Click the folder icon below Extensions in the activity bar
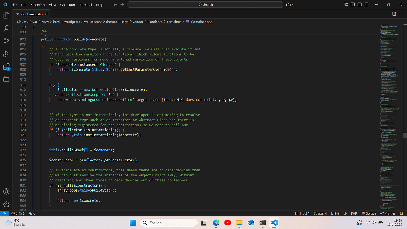 point(6,79)
